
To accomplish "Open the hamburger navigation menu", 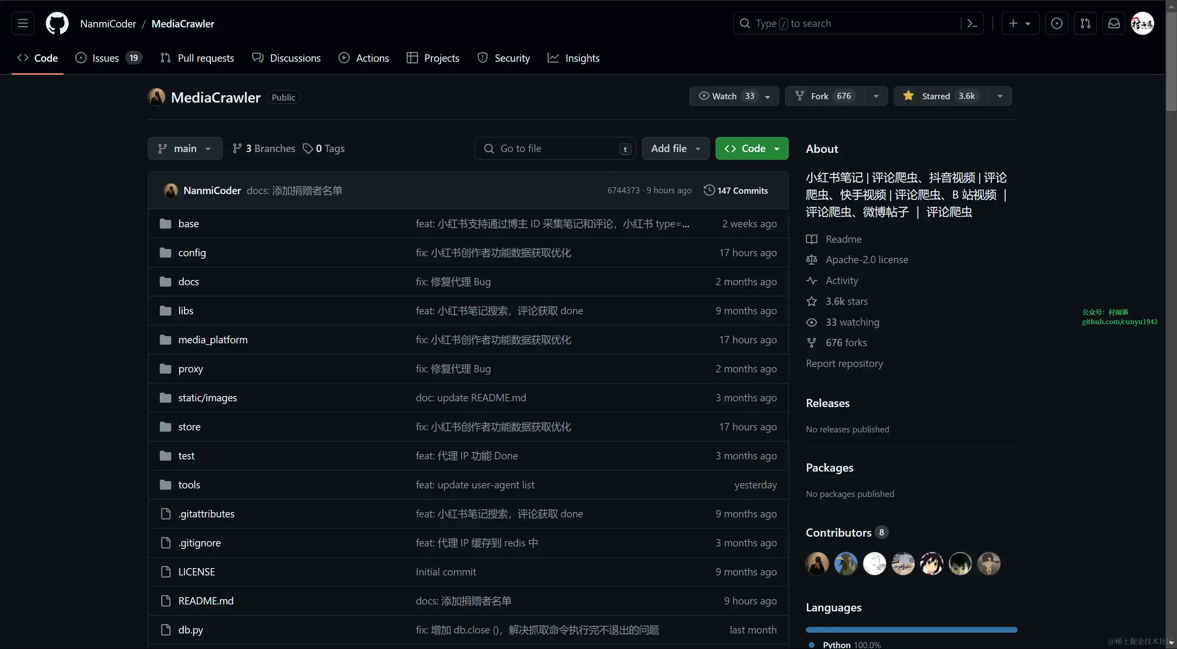I will 22,23.
